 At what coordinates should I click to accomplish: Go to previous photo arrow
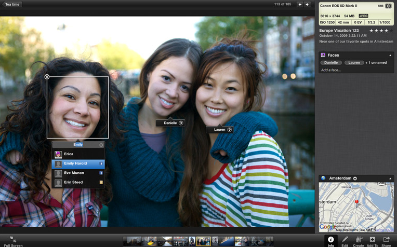[x=300, y=4]
